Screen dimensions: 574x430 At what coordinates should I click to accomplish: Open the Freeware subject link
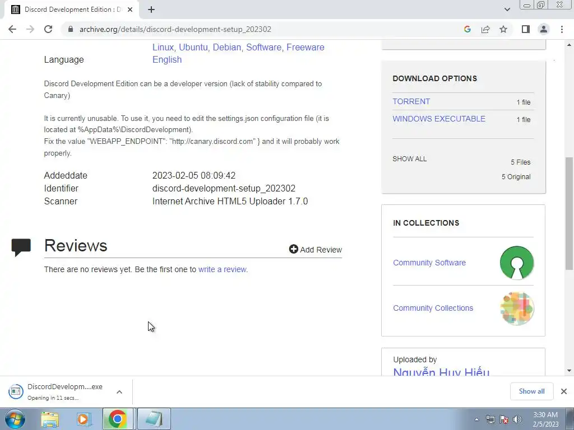305,47
